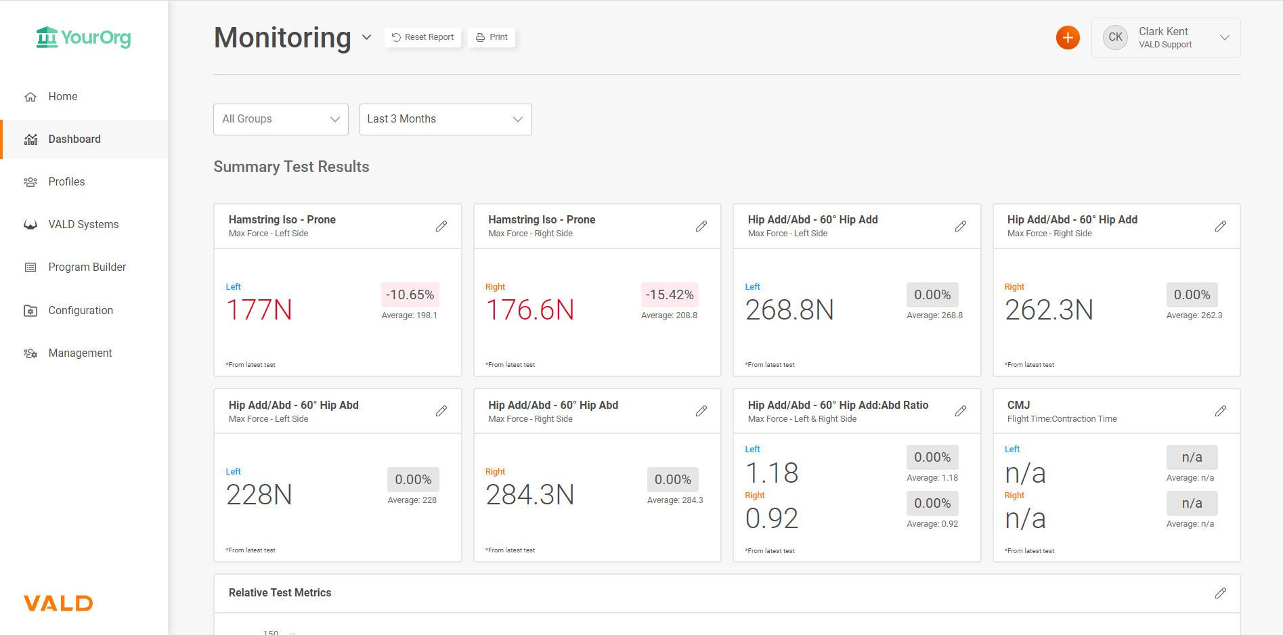The image size is (1283, 635).
Task: Click the 177N left value
Action: pyautogui.click(x=259, y=310)
